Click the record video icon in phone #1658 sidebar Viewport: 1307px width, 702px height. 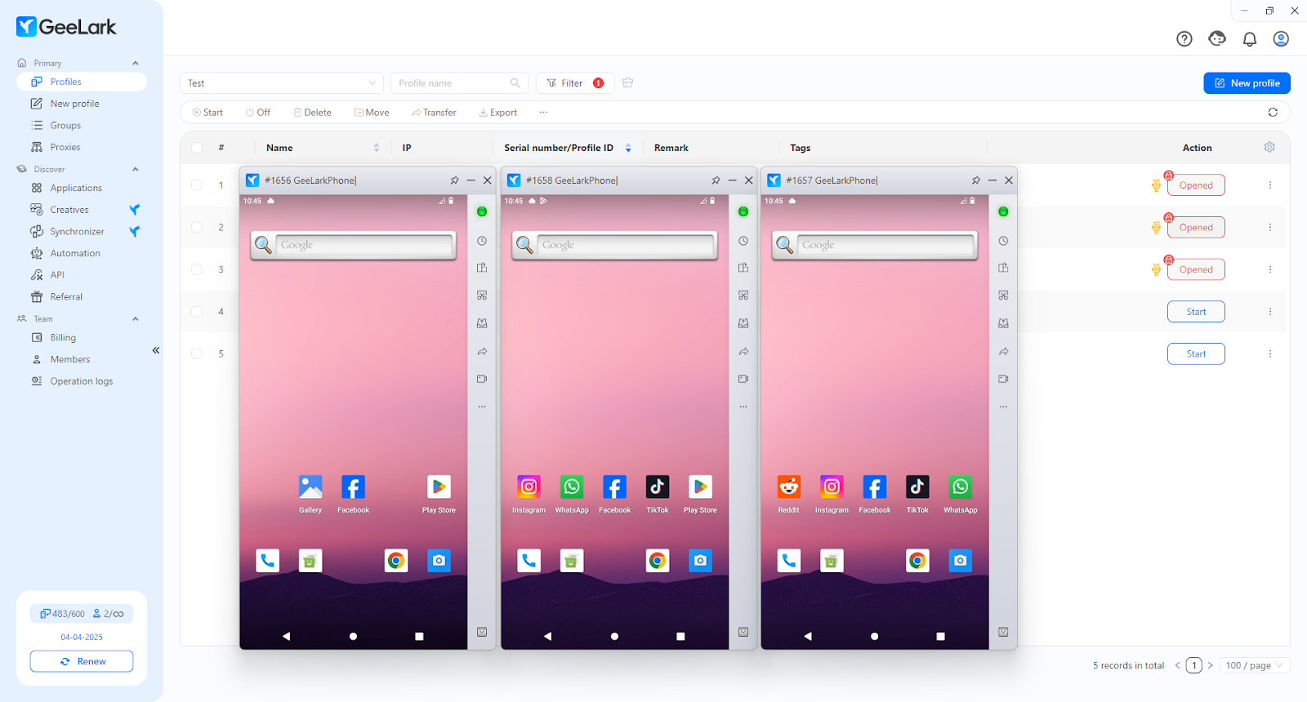743,379
